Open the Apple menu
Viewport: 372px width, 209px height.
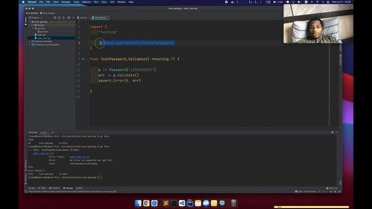(x=23, y=2)
